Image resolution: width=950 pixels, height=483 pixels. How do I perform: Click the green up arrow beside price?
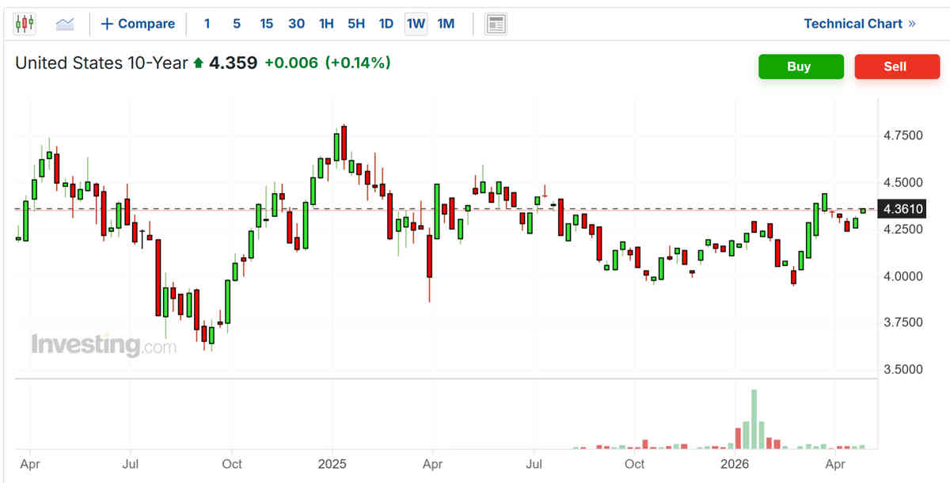tap(198, 63)
